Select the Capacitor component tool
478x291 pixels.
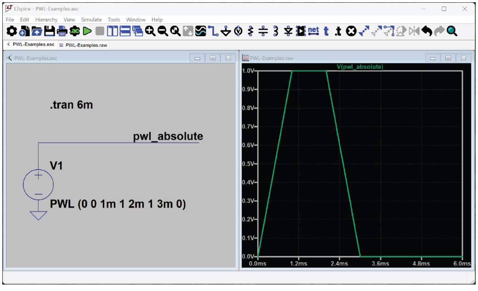coord(263,31)
